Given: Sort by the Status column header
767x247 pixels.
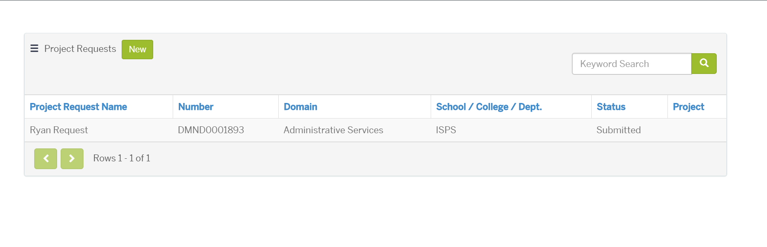Looking at the screenshot, I should pyautogui.click(x=611, y=107).
